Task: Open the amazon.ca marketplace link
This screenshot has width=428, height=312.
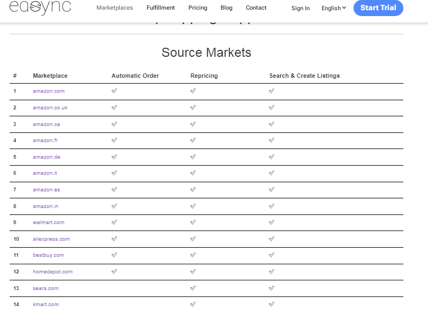Action: pos(46,124)
